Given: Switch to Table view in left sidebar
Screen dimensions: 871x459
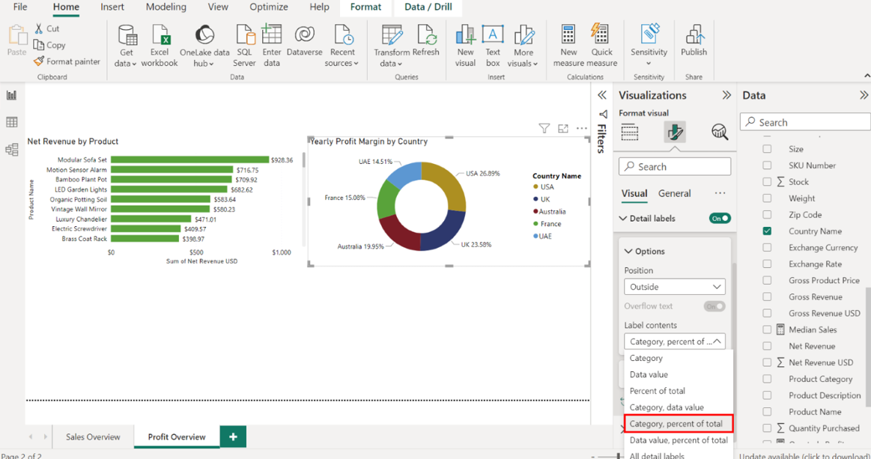Looking at the screenshot, I should point(12,122).
